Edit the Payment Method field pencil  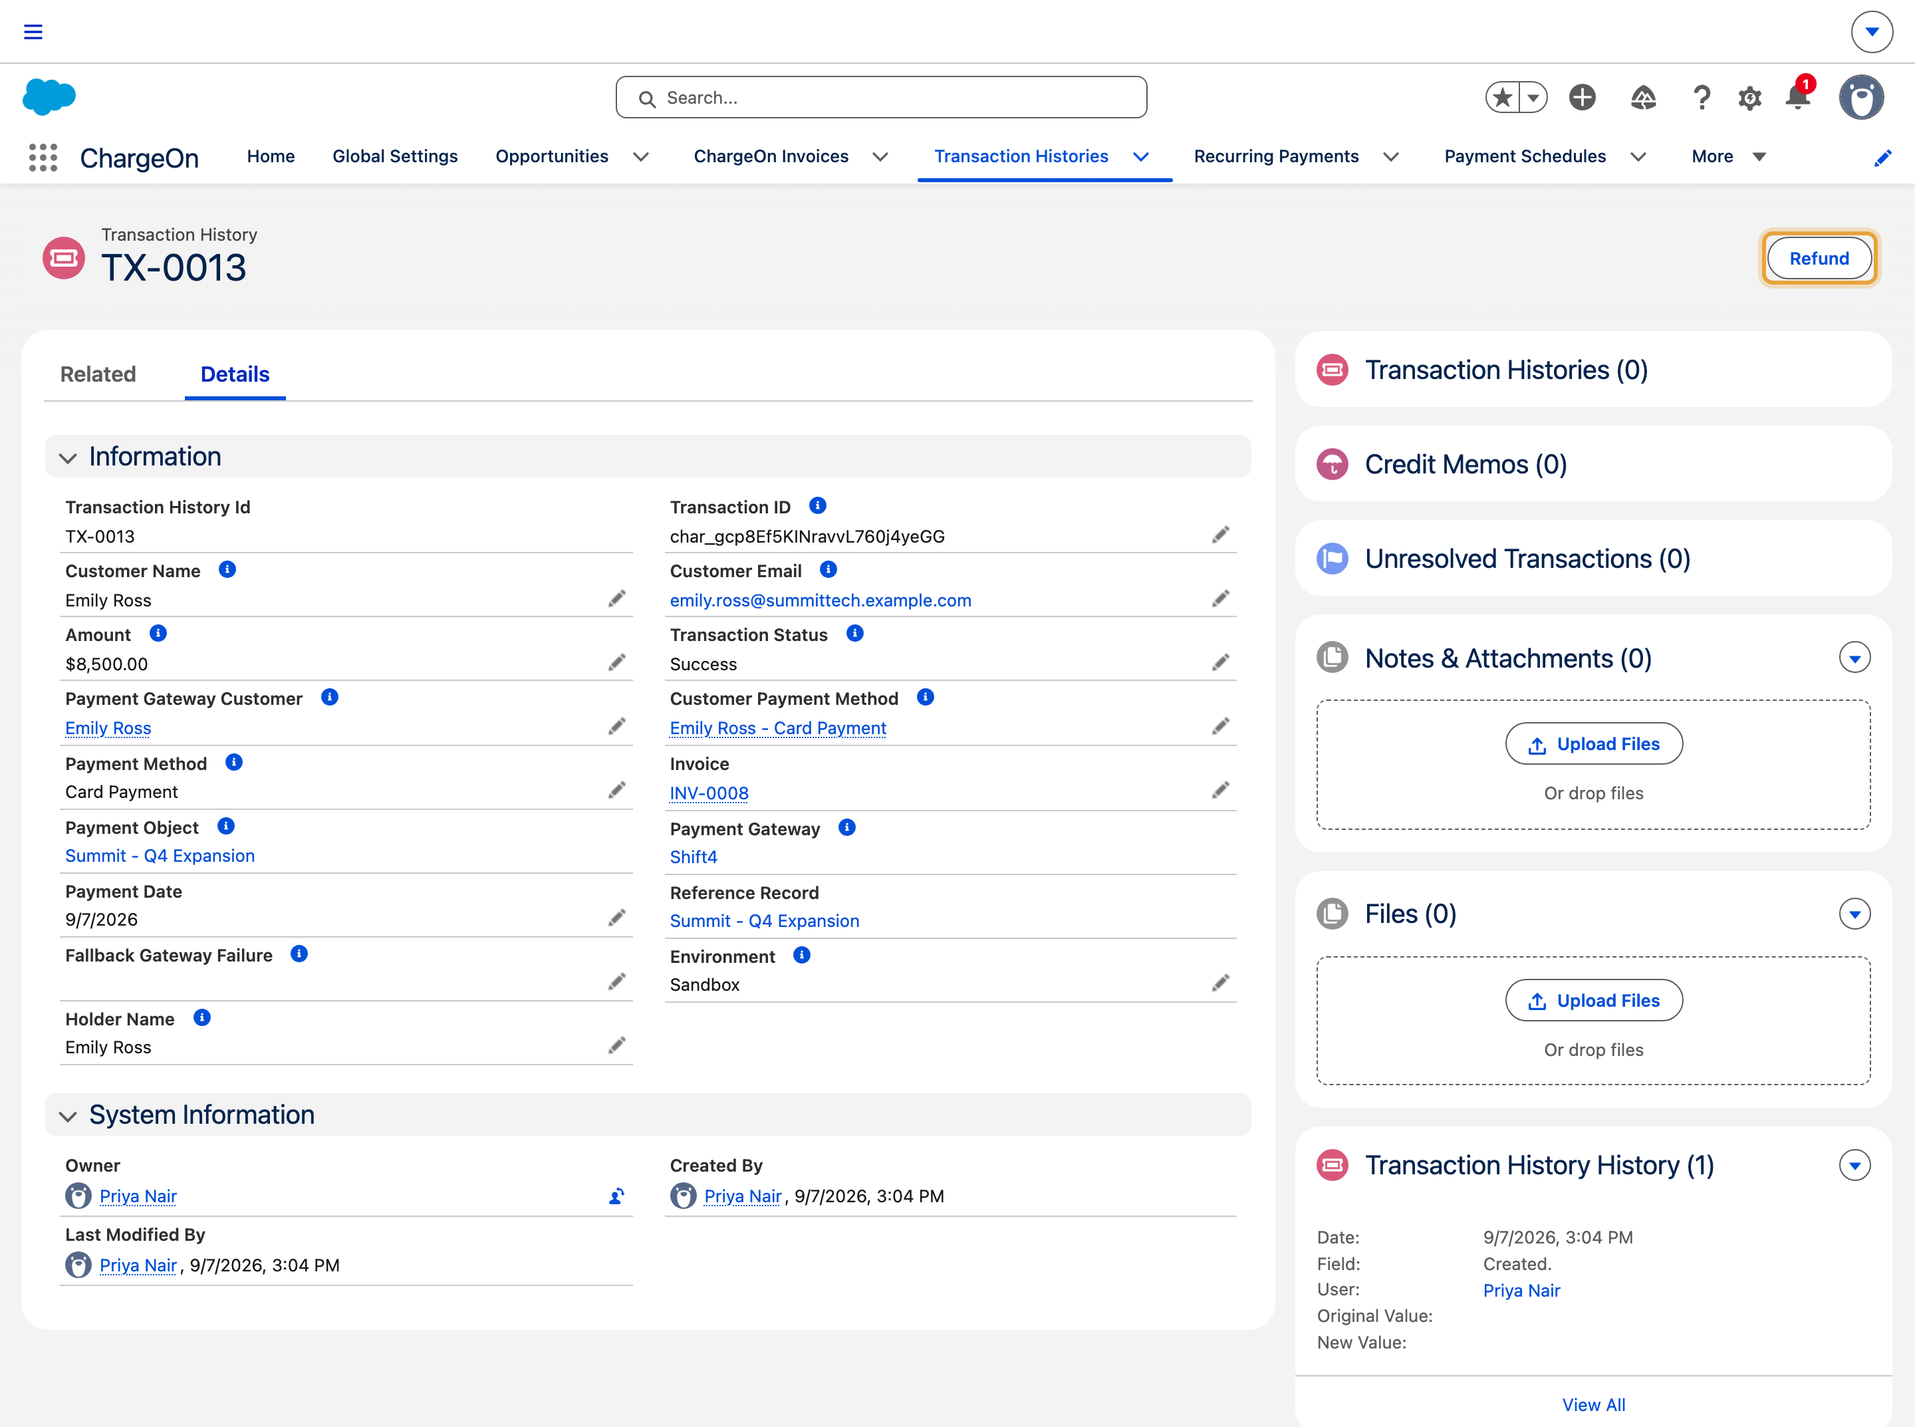(616, 791)
